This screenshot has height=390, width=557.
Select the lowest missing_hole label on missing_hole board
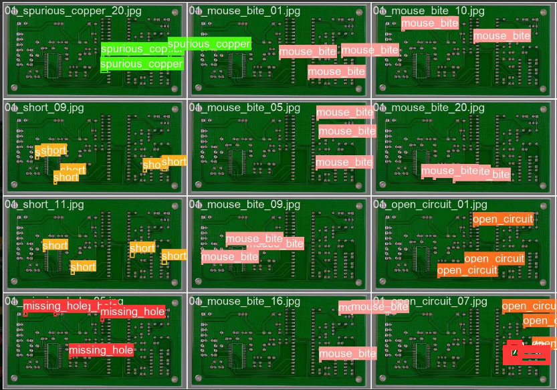[x=101, y=350]
